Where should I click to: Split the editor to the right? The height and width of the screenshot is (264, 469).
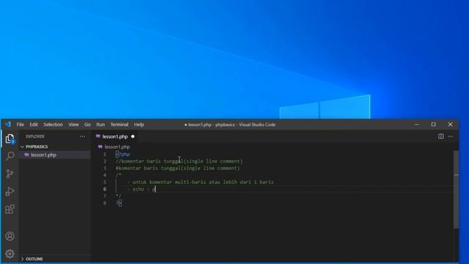pos(441,136)
